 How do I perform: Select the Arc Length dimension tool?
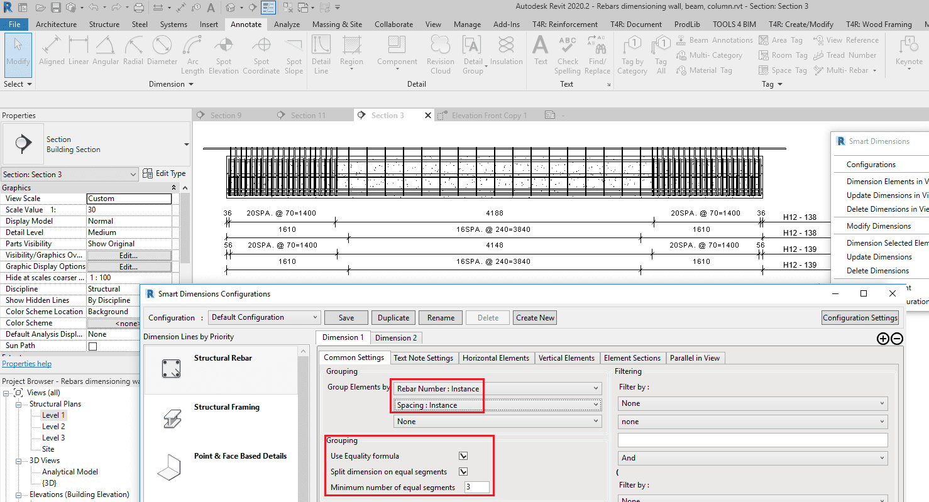point(192,55)
